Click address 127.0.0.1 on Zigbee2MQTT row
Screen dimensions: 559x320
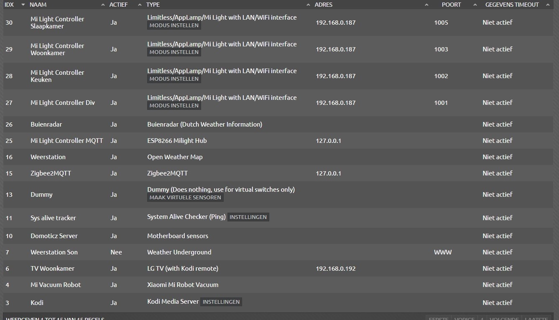[x=328, y=173]
